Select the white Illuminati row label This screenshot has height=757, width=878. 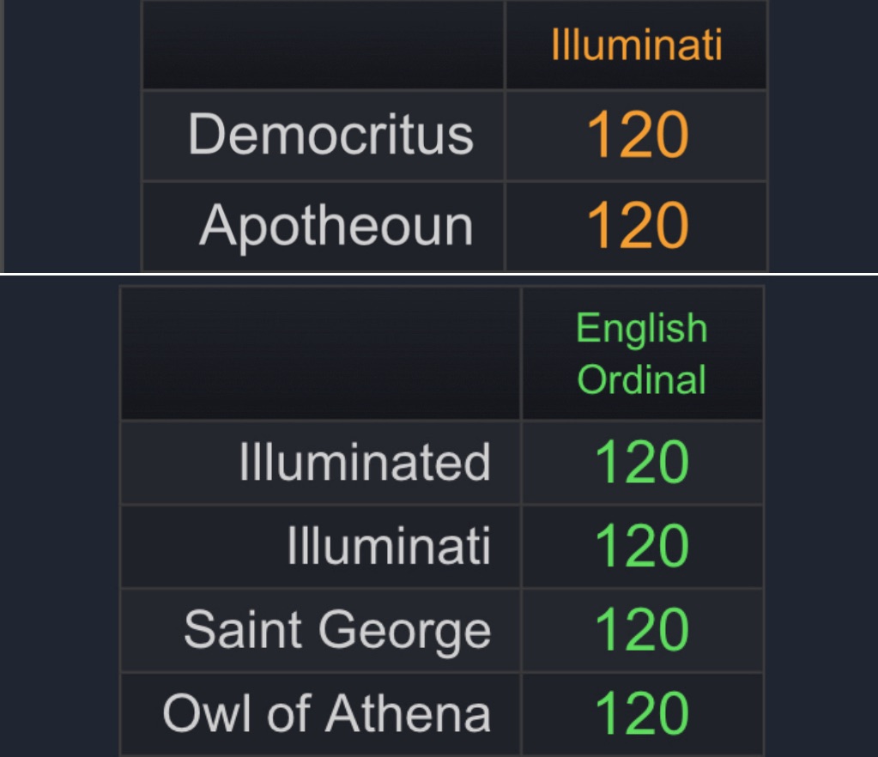(x=389, y=546)
